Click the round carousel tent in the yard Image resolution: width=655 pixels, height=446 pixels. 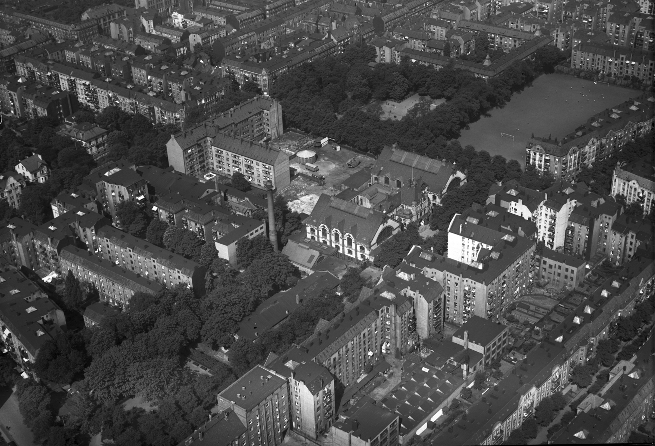306,157
